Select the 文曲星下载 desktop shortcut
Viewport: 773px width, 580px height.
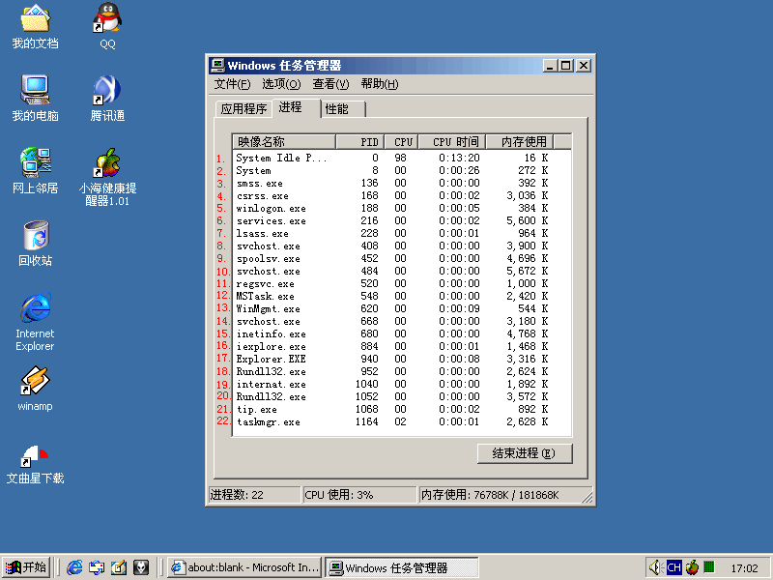pyautogui.click(x=35, y=465)
